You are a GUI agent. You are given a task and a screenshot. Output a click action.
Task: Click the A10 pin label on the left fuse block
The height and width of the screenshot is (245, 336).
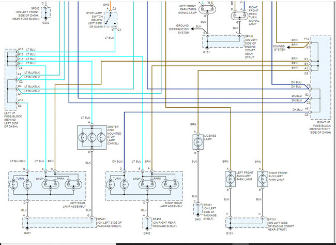tap(20, 100)
